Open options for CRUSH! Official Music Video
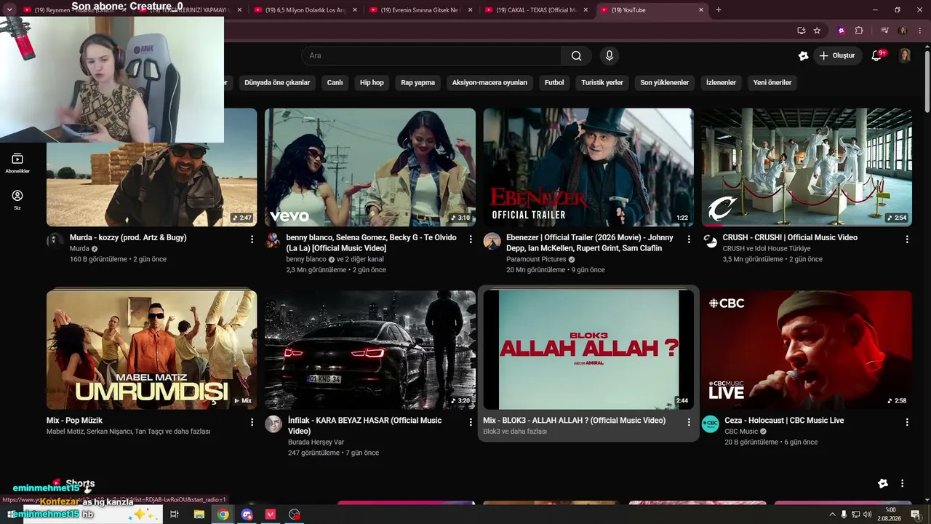The height and width of the screenshot is (524, 931). tap(907, 239)
